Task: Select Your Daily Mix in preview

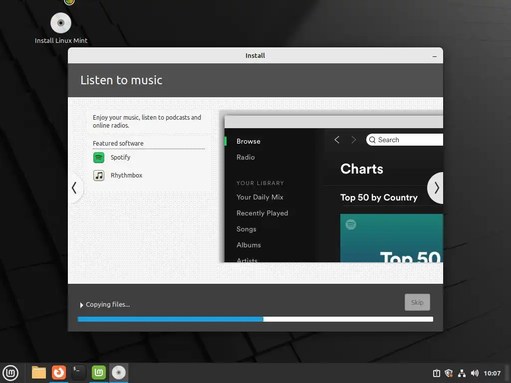Action: (259, 197)
